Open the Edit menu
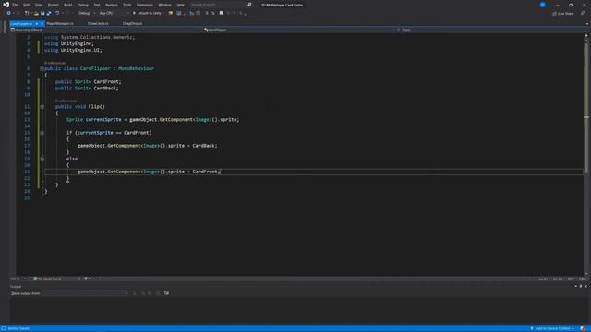This screenshot has width=591, height=332. (26, 5)
